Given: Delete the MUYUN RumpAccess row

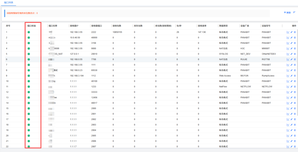Looking at the screenshot, I should (x=295, y=76).
